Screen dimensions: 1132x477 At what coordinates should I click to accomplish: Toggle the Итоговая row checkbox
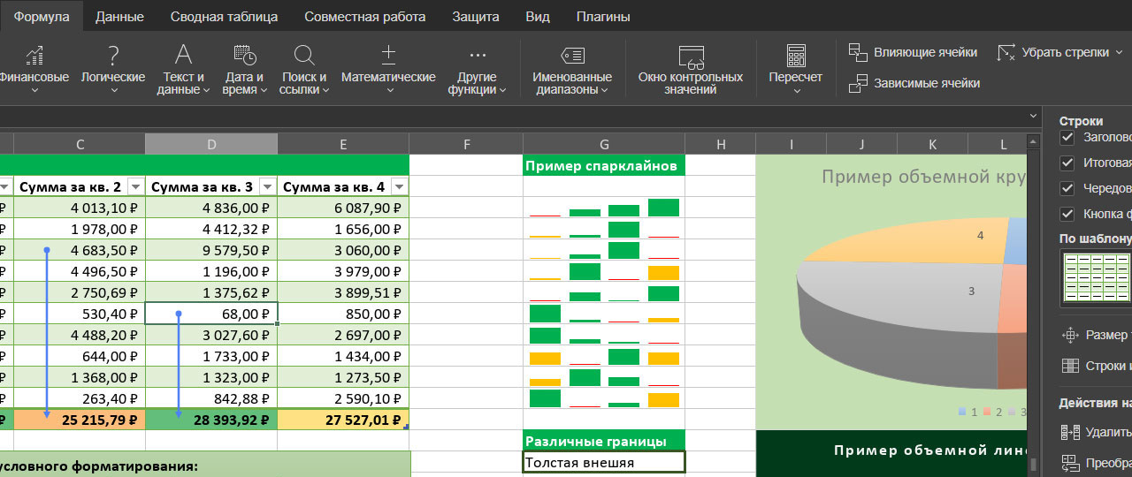click(1067, 163)
